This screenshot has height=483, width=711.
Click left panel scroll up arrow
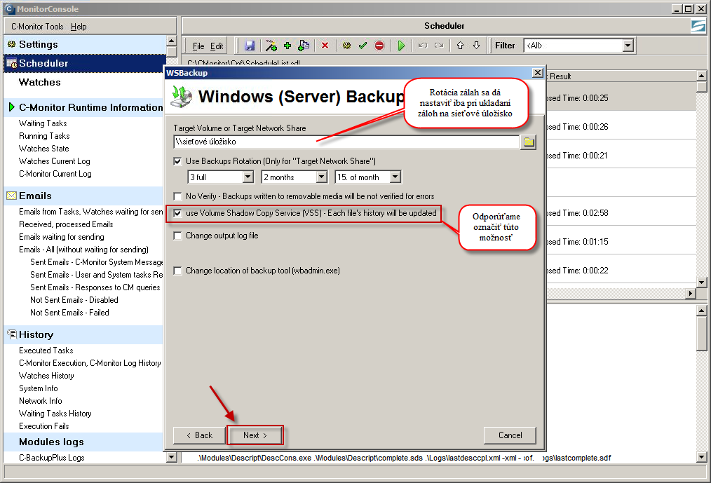tap(171, 41)
